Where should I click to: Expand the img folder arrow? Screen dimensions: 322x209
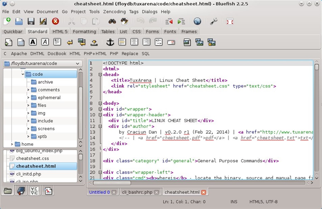coord(28,113)
